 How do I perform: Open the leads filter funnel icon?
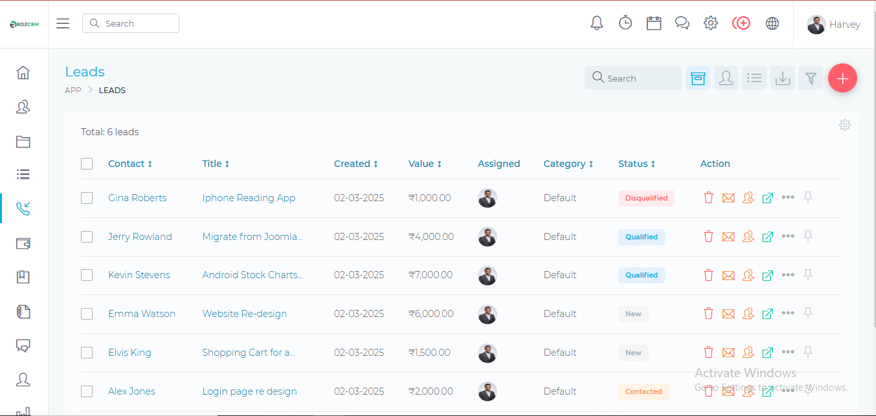[x=810, y=78]
